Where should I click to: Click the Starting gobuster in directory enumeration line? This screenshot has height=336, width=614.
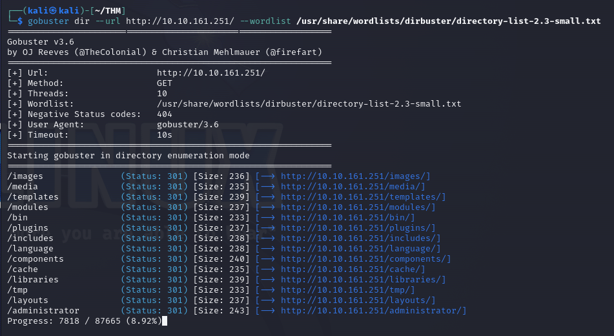128,156
